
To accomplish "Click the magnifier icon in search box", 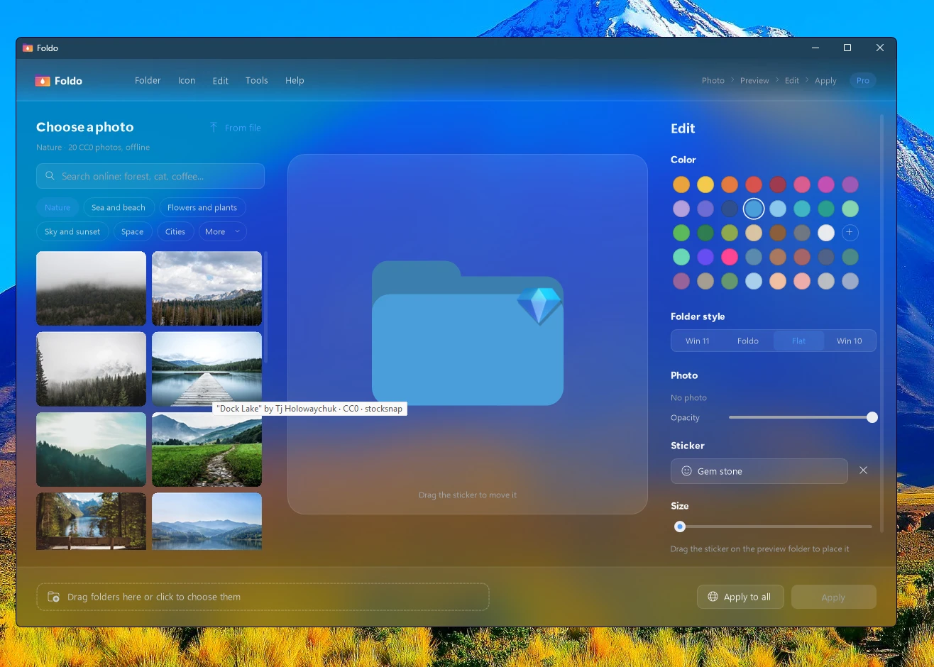I will [50, 175].
